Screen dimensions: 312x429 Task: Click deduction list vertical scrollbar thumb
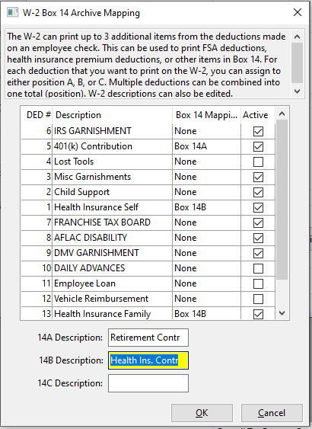click(x=282, y=200)
